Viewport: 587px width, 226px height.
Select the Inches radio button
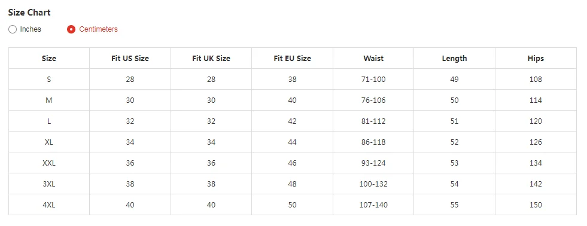13,29
